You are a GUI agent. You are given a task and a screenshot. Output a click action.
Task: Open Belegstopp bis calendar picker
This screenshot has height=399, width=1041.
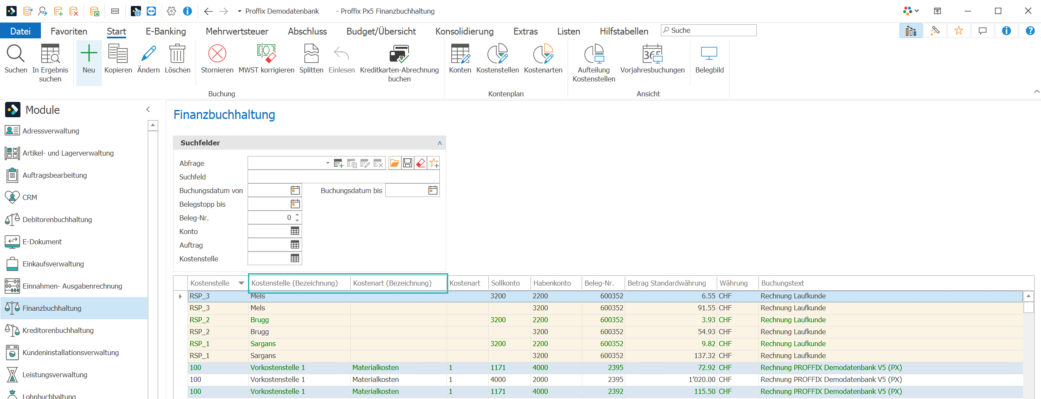295,204
